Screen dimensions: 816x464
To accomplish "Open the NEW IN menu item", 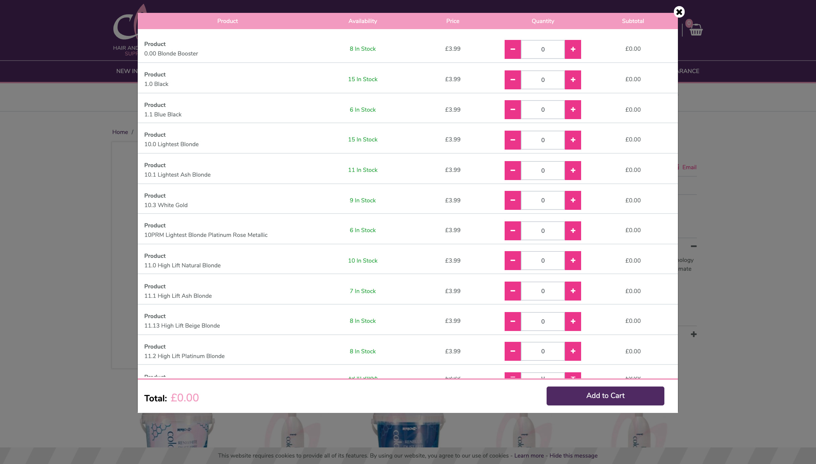I will 127,71.
